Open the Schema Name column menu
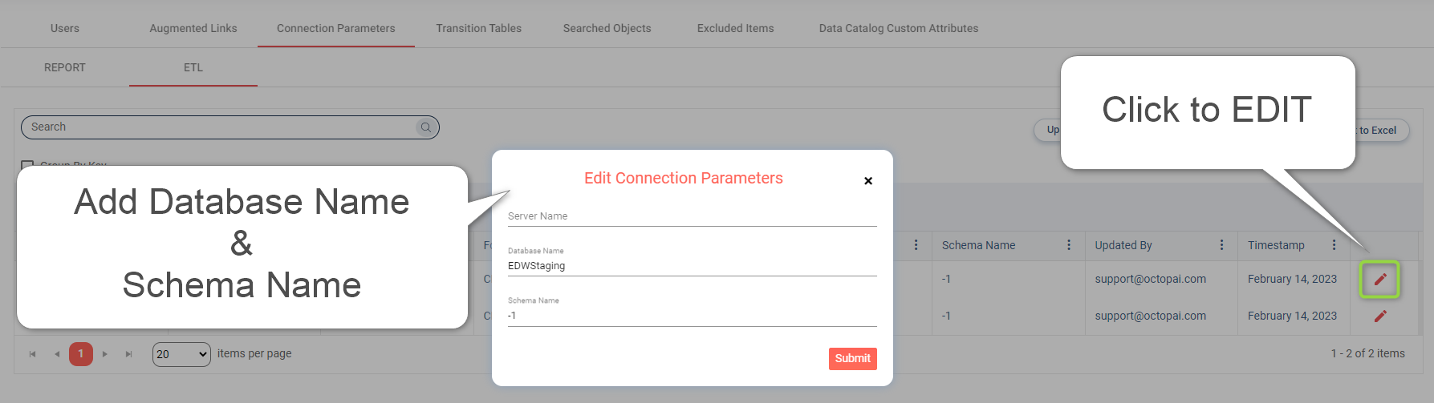 [1068, 245]
